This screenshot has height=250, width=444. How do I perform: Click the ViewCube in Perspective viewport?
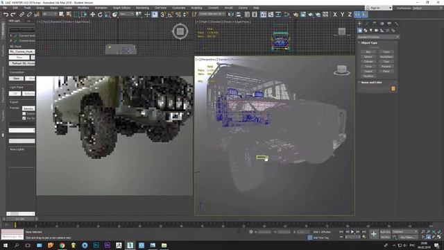(x=342, y=70)
